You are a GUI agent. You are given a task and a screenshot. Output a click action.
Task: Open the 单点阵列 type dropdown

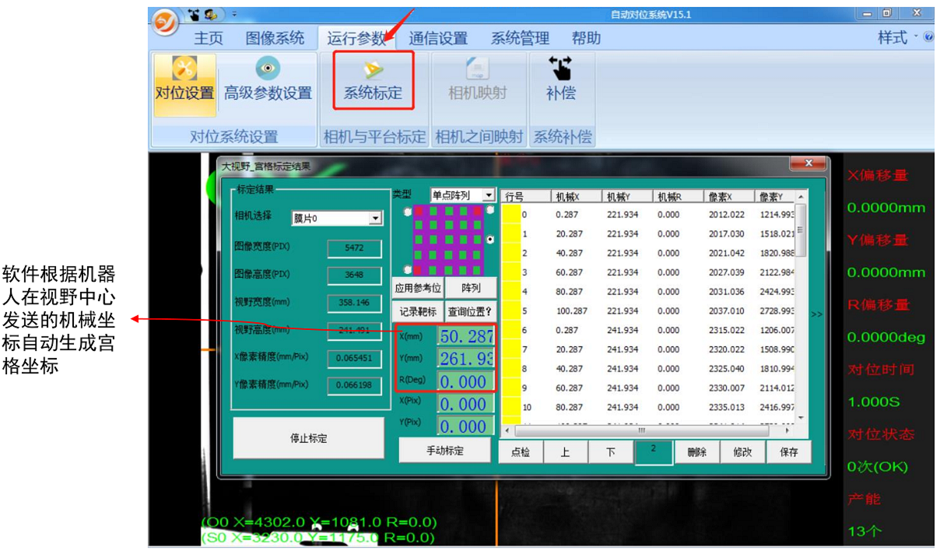tap(489, 195)
